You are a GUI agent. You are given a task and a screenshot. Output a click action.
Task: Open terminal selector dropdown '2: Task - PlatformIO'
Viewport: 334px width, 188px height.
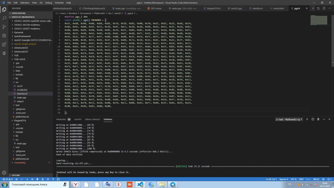pyautogui.click(x=289, y=119)
